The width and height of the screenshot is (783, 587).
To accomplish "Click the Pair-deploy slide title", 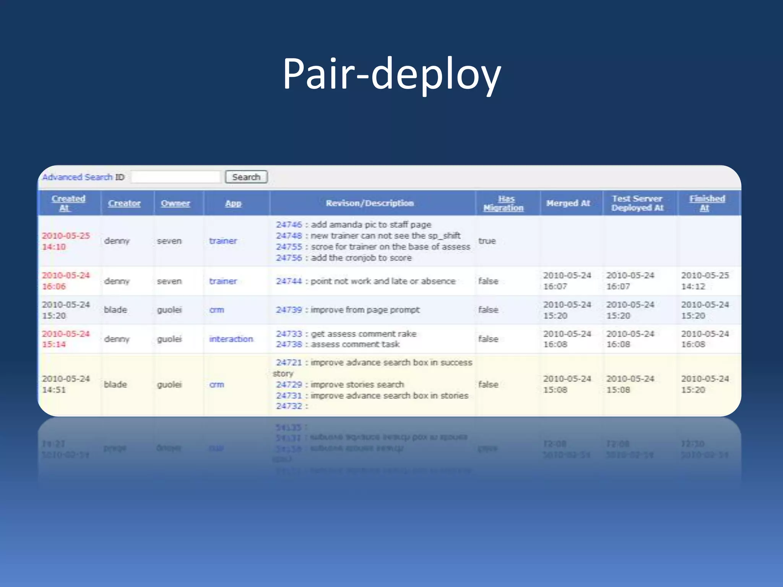I will (x=391, y=73).
